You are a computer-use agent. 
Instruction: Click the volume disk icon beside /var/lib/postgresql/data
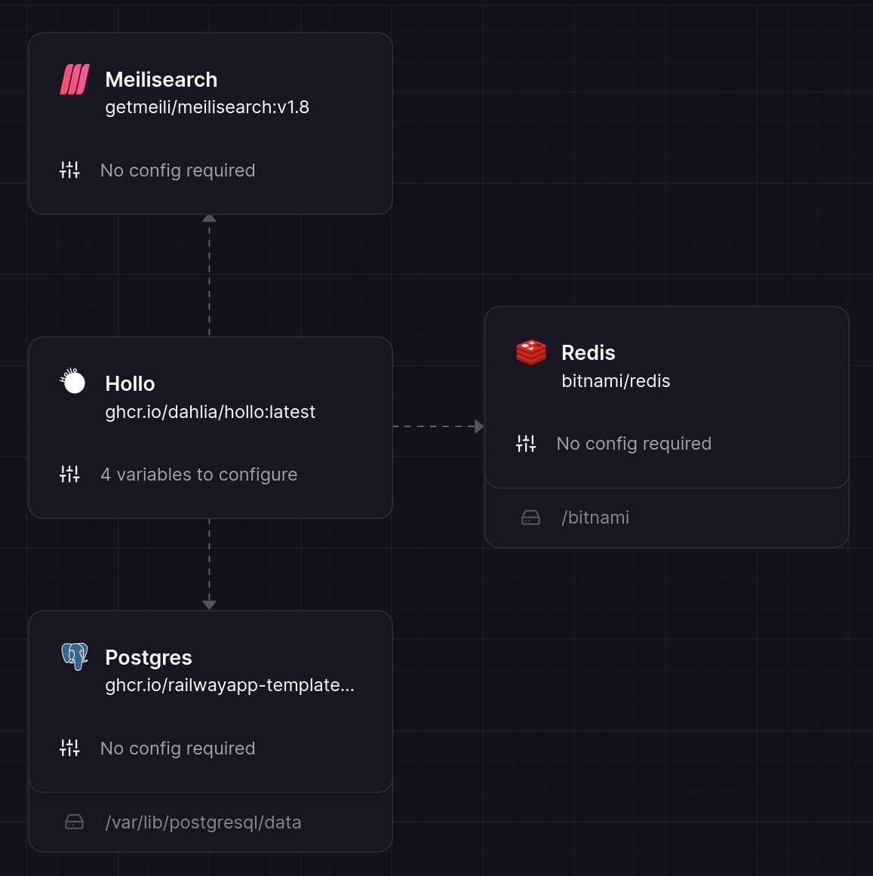pyautogui.click(x=74, y=822)
